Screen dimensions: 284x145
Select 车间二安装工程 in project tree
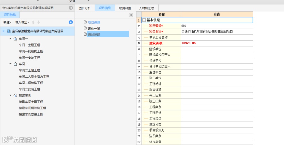29,89
